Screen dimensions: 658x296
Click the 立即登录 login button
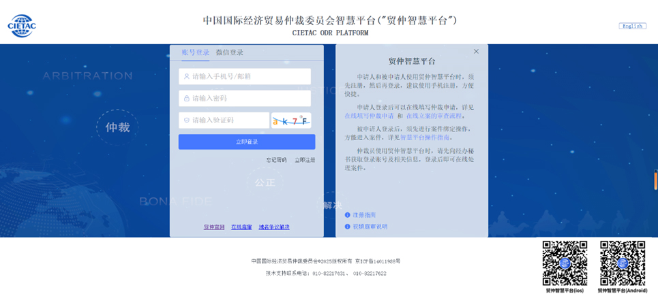pyautogui.click(x=247, y=142)
